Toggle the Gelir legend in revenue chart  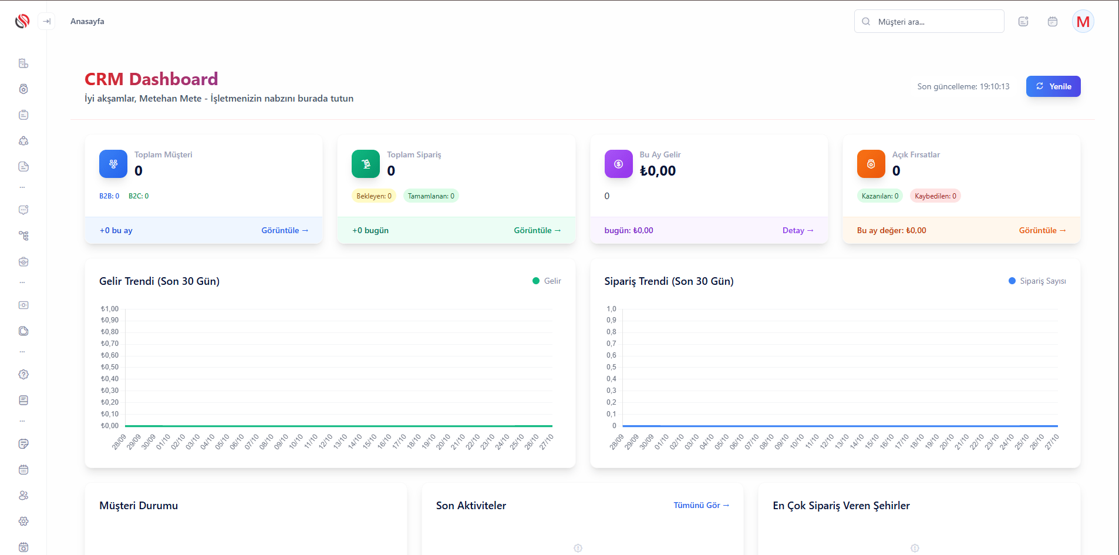[547, 281]
